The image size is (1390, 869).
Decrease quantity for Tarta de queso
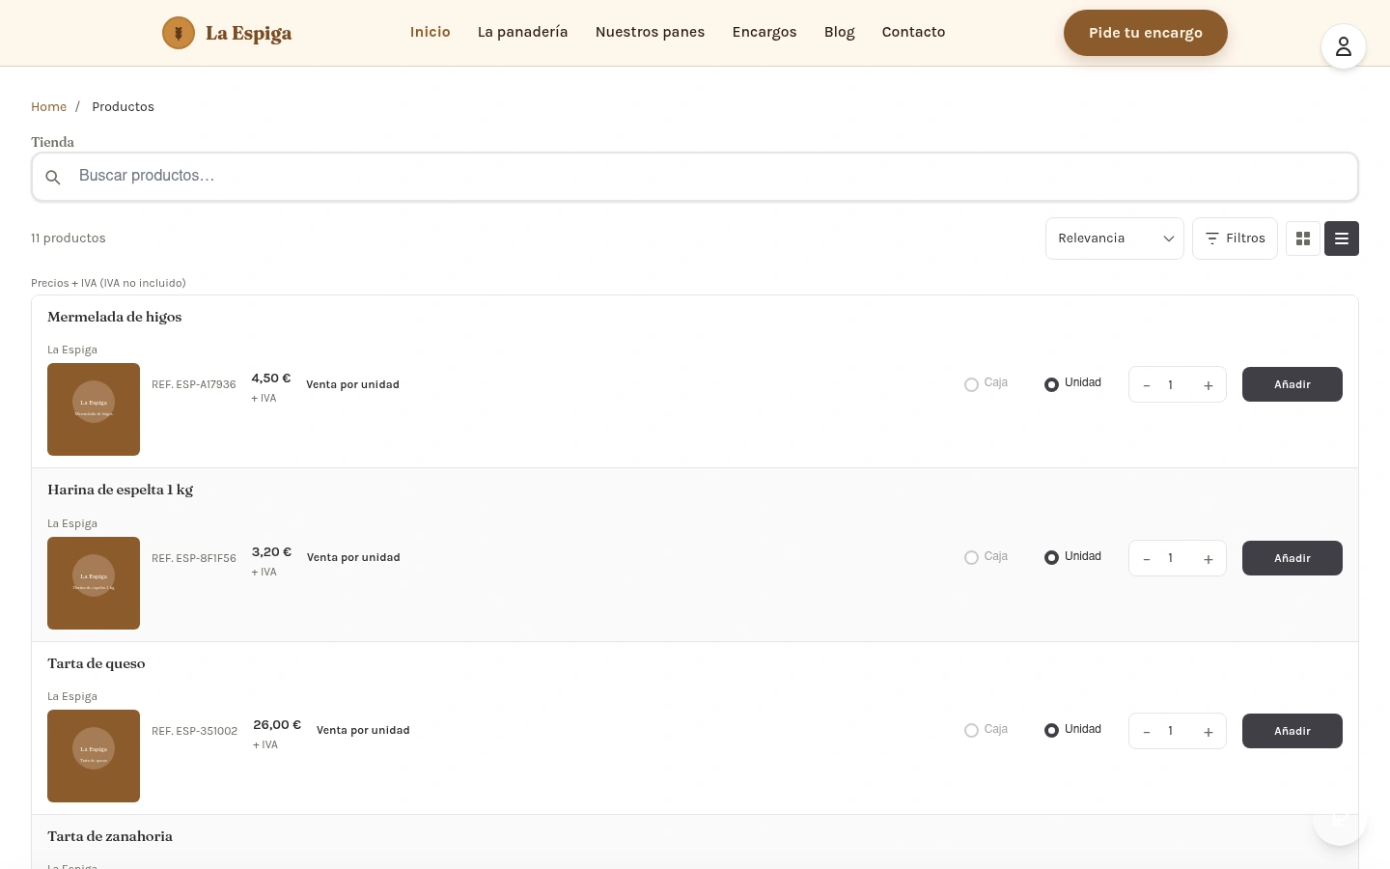[1147, 732]
